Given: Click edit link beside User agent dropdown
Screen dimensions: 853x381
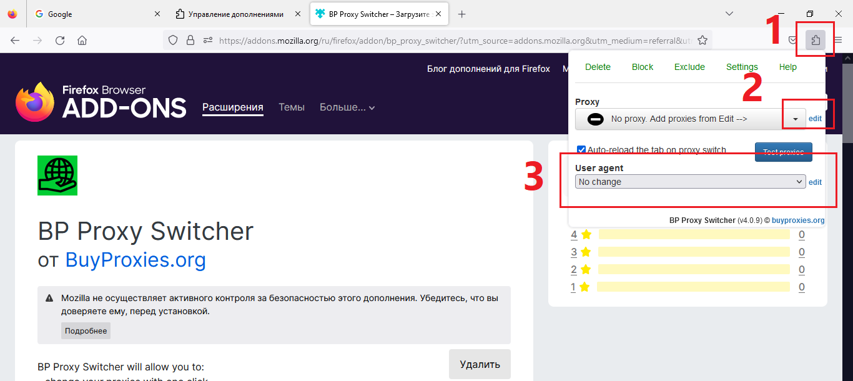Looking at the screenshot, I should [x=815, y=182].
